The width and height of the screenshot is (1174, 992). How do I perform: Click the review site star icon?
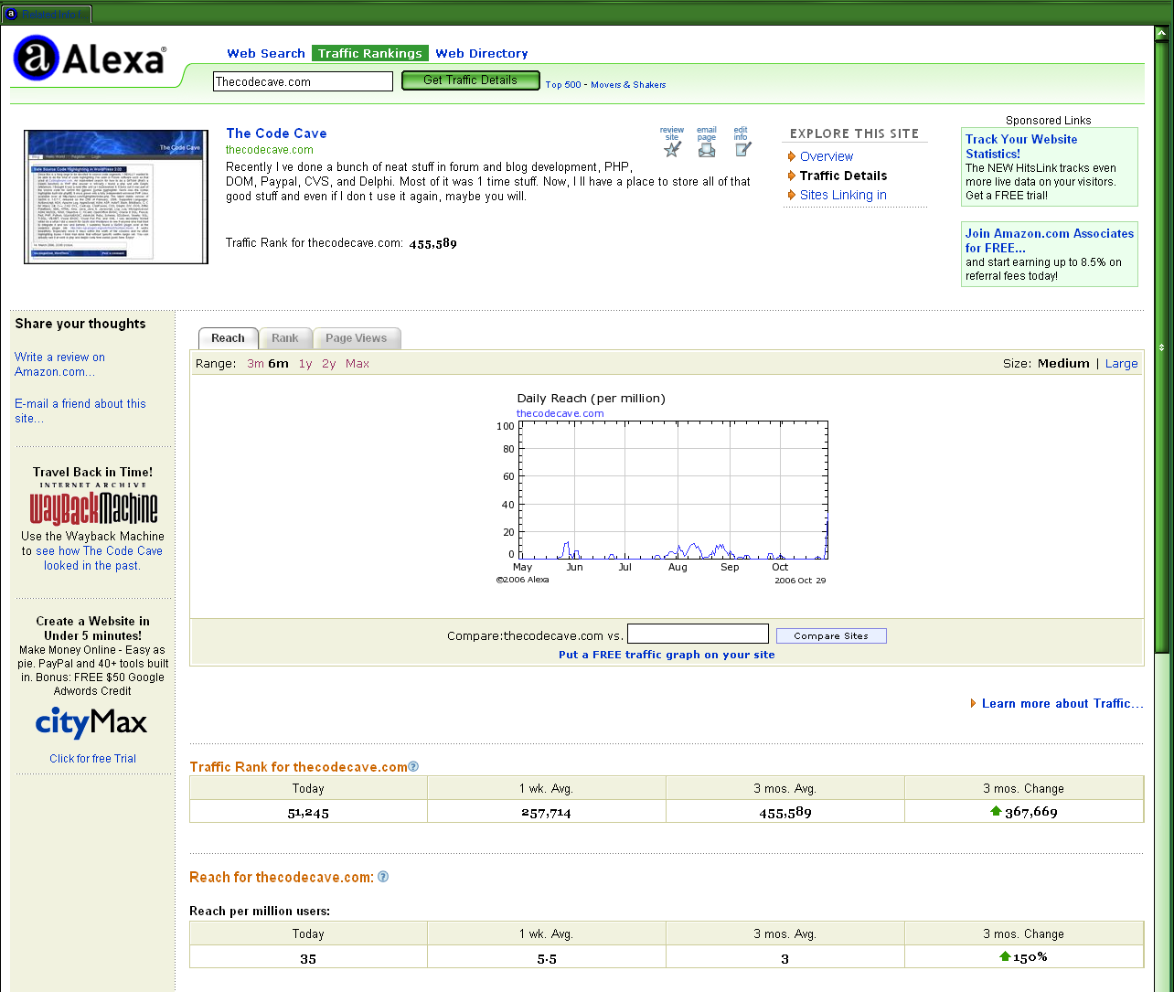pos(672,149)
